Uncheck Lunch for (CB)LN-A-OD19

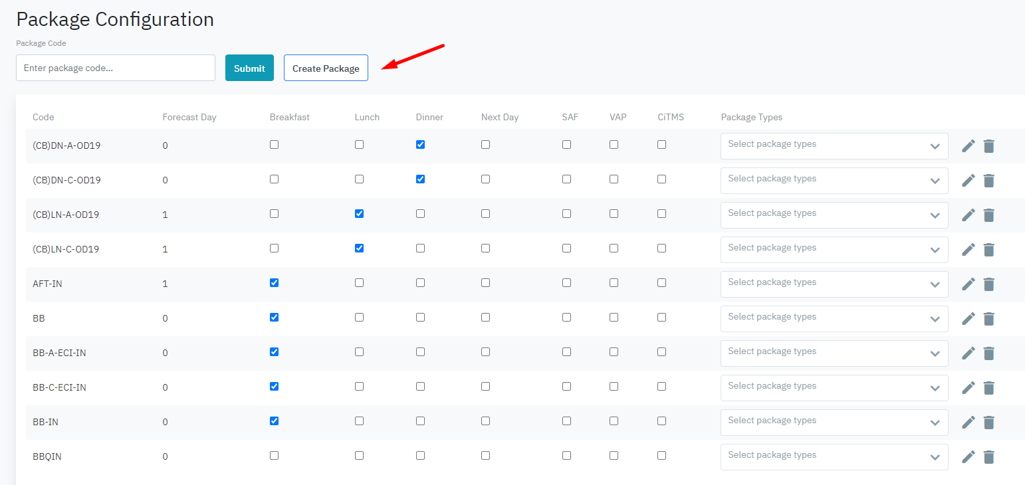coord(359,214)
